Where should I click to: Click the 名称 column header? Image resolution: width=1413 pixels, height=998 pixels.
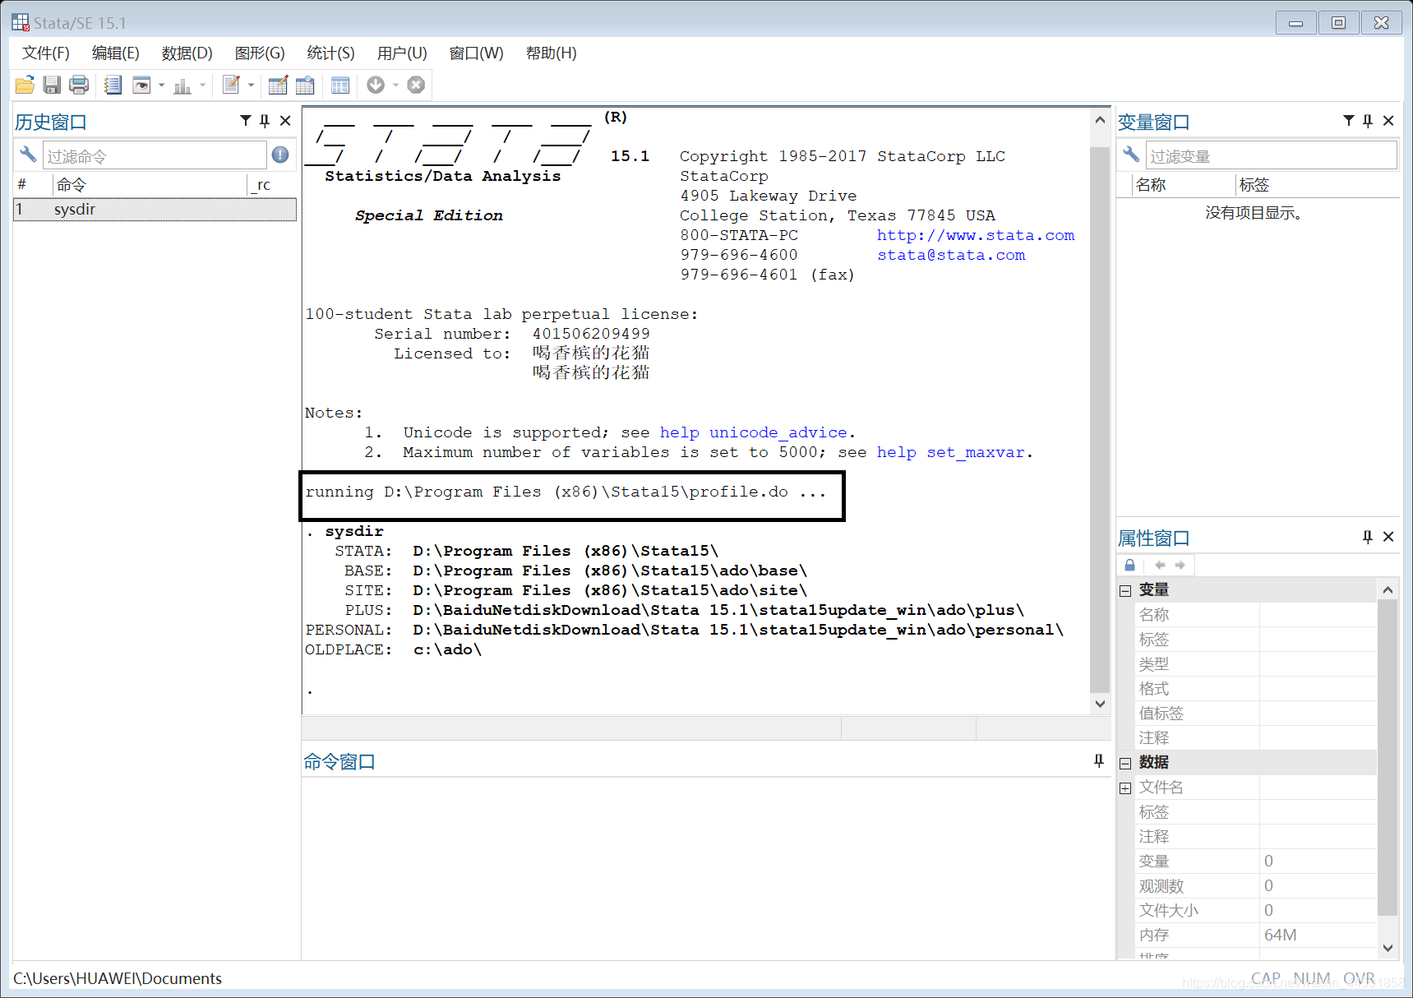point(1183,185)
